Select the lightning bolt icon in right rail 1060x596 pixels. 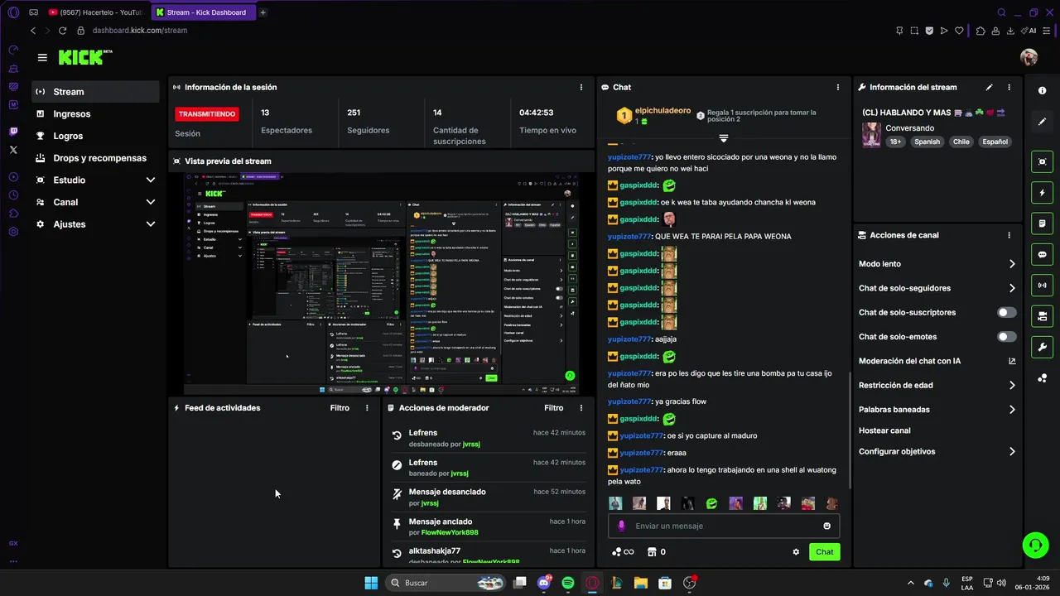tap(1042, 193)
